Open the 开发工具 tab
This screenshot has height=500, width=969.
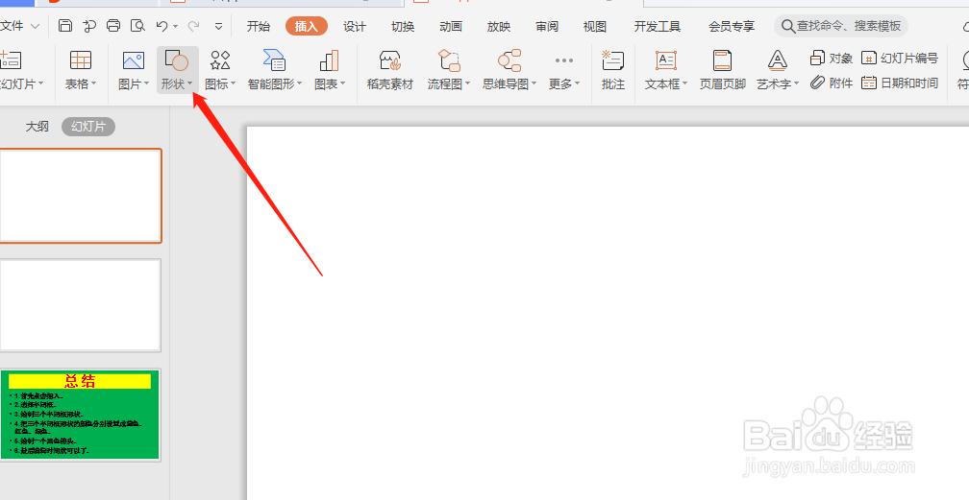point(658,26)
